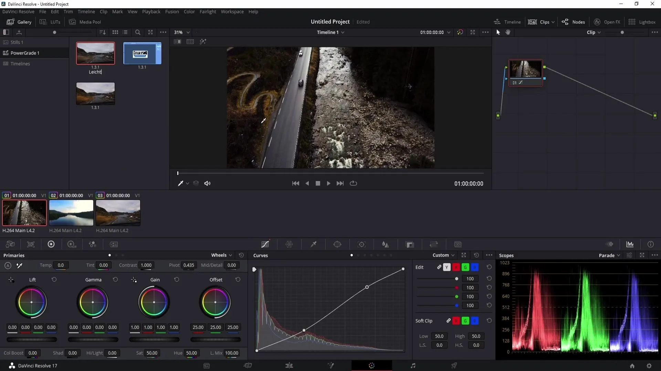Viewport: 661px width, 371px height.
Task: Toggle the red curve channel
Action: point(456,267)
